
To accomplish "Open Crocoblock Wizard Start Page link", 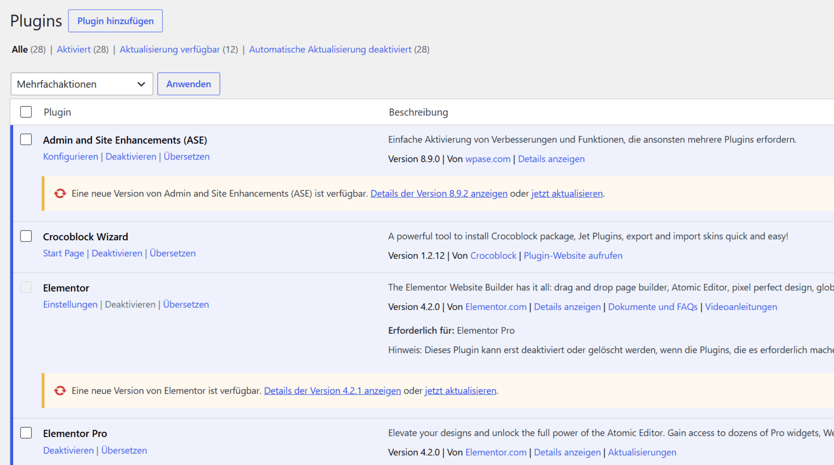I will [63, 253].
